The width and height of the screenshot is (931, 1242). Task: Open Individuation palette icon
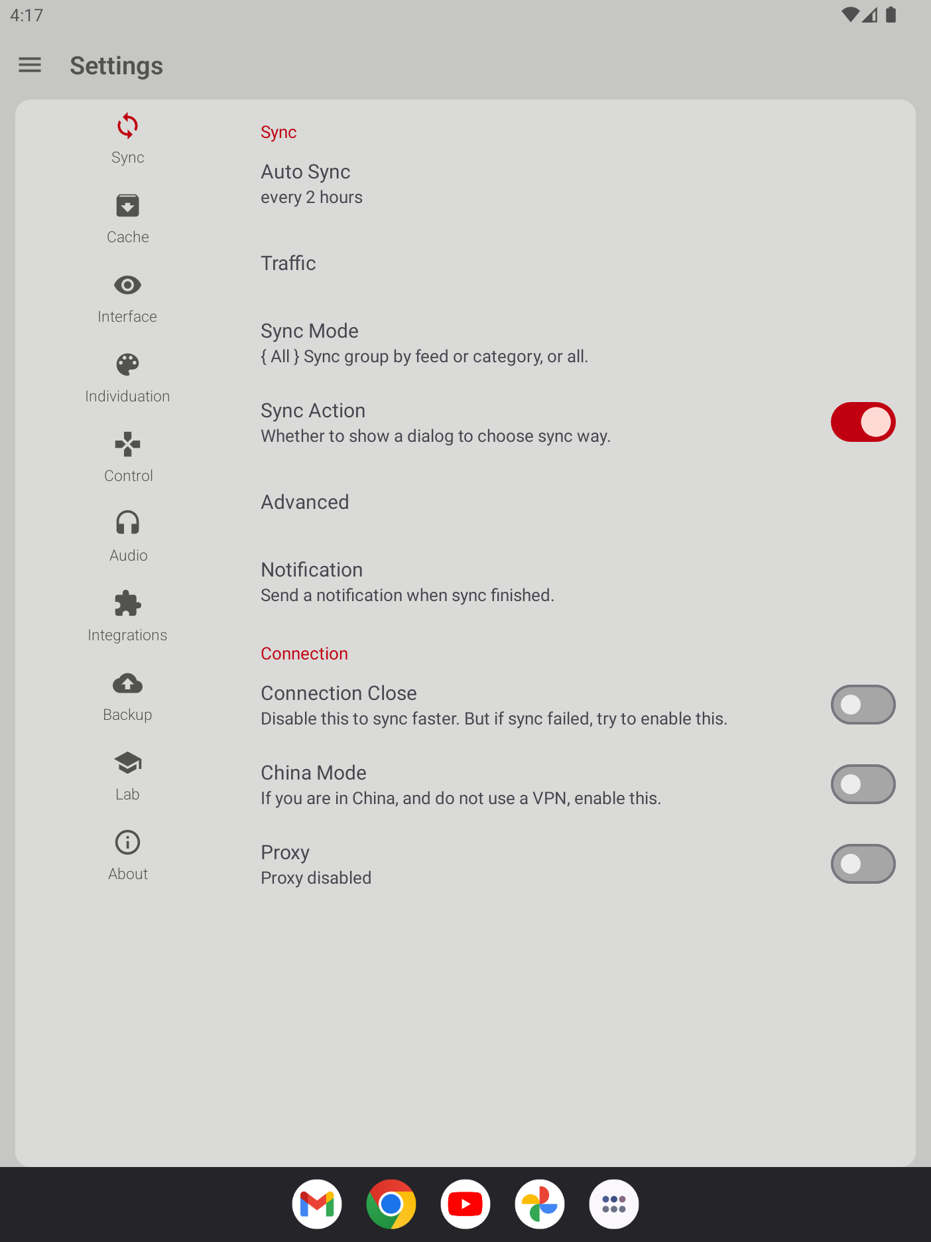point(127,365)
